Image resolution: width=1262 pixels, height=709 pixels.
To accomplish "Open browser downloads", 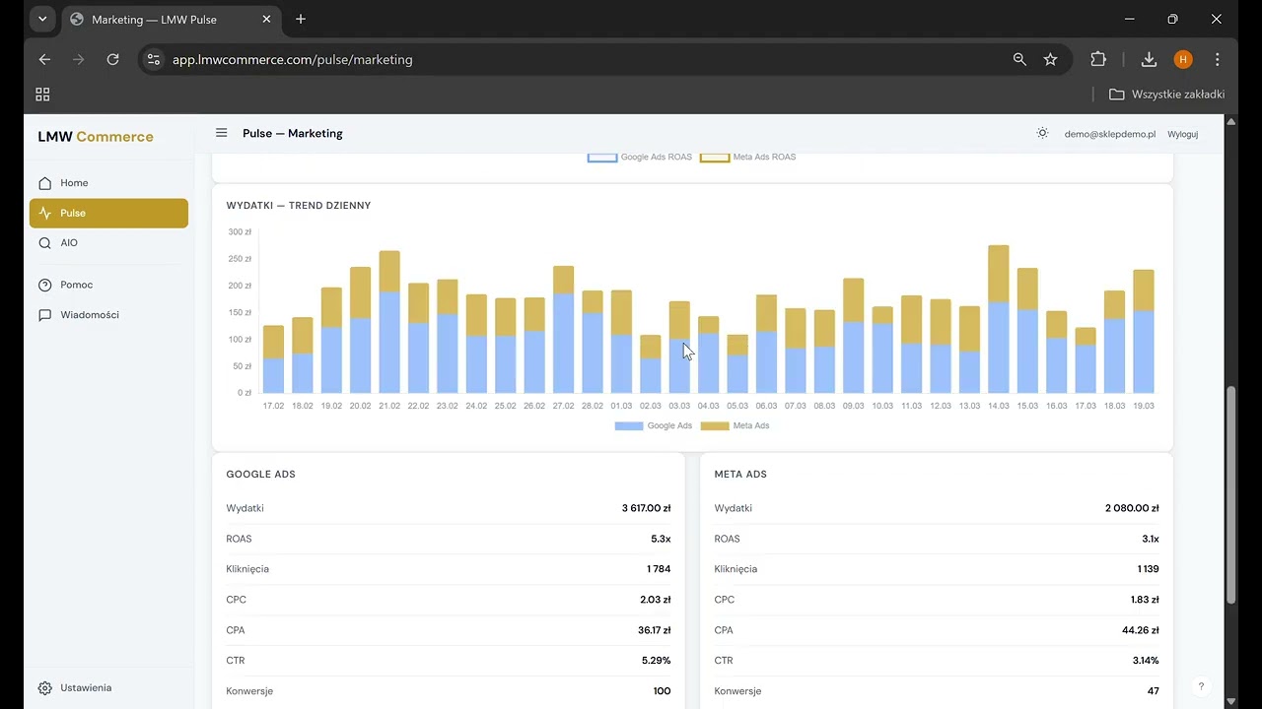I will [1149, 59].
